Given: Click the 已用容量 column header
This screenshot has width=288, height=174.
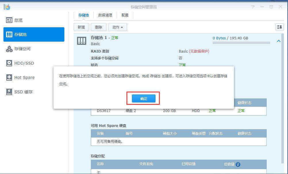Looking at the screenshot, I should 188,164.
